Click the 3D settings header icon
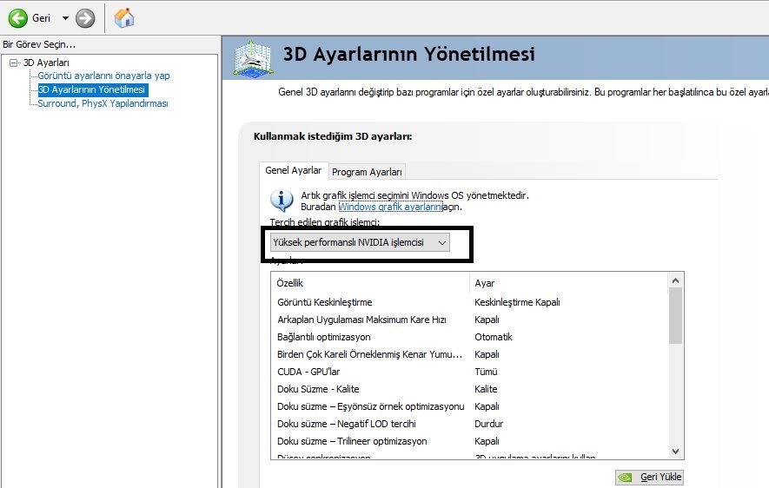 tap(253, 58)
